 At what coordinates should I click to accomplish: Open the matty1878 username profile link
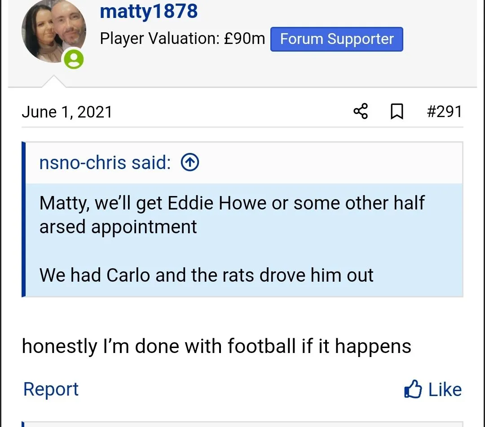tap(149, 11)
